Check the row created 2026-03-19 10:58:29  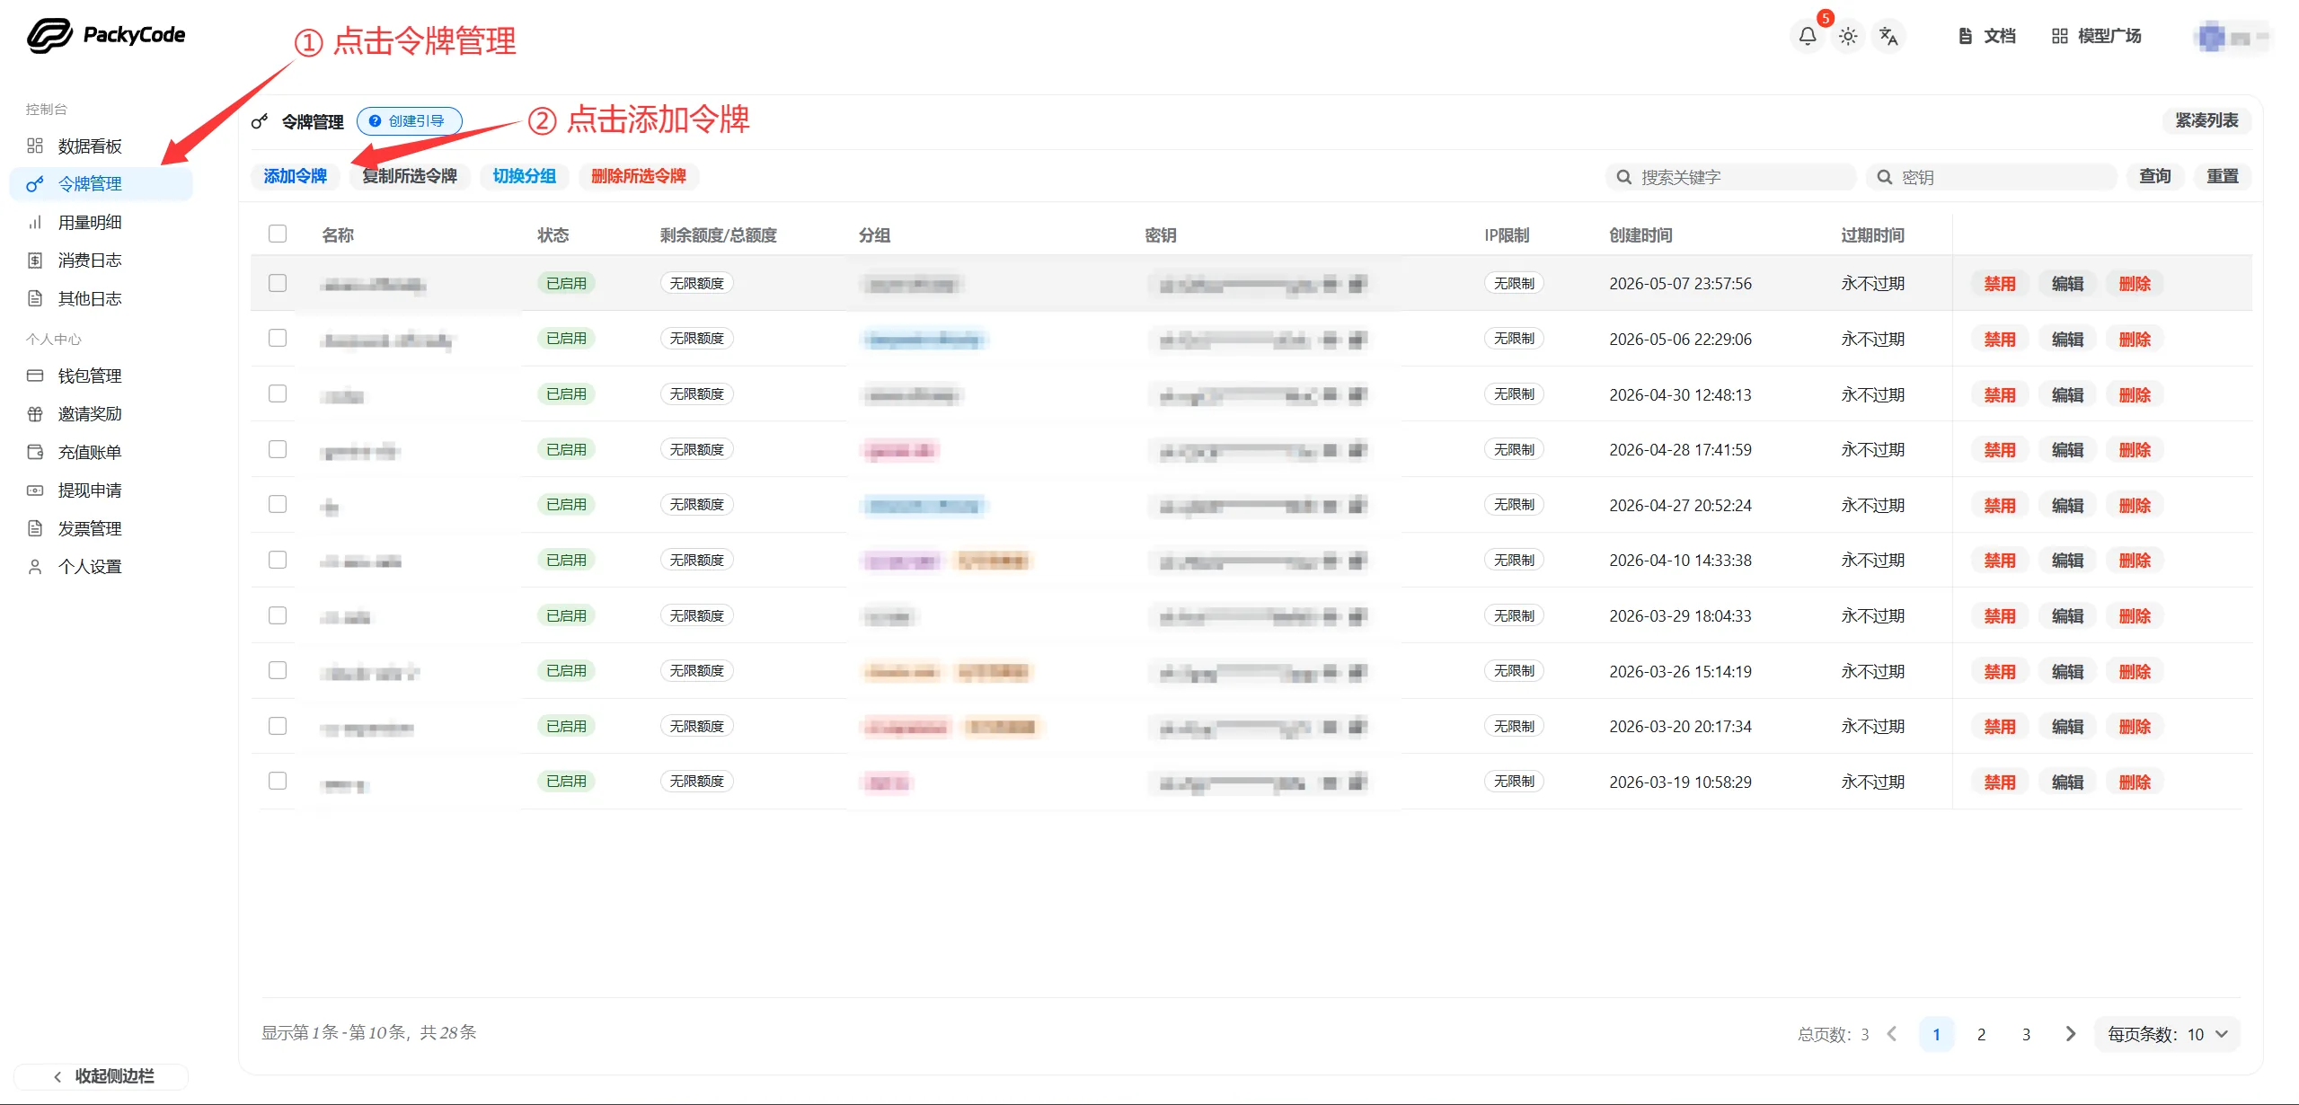[x=278, y=781]
